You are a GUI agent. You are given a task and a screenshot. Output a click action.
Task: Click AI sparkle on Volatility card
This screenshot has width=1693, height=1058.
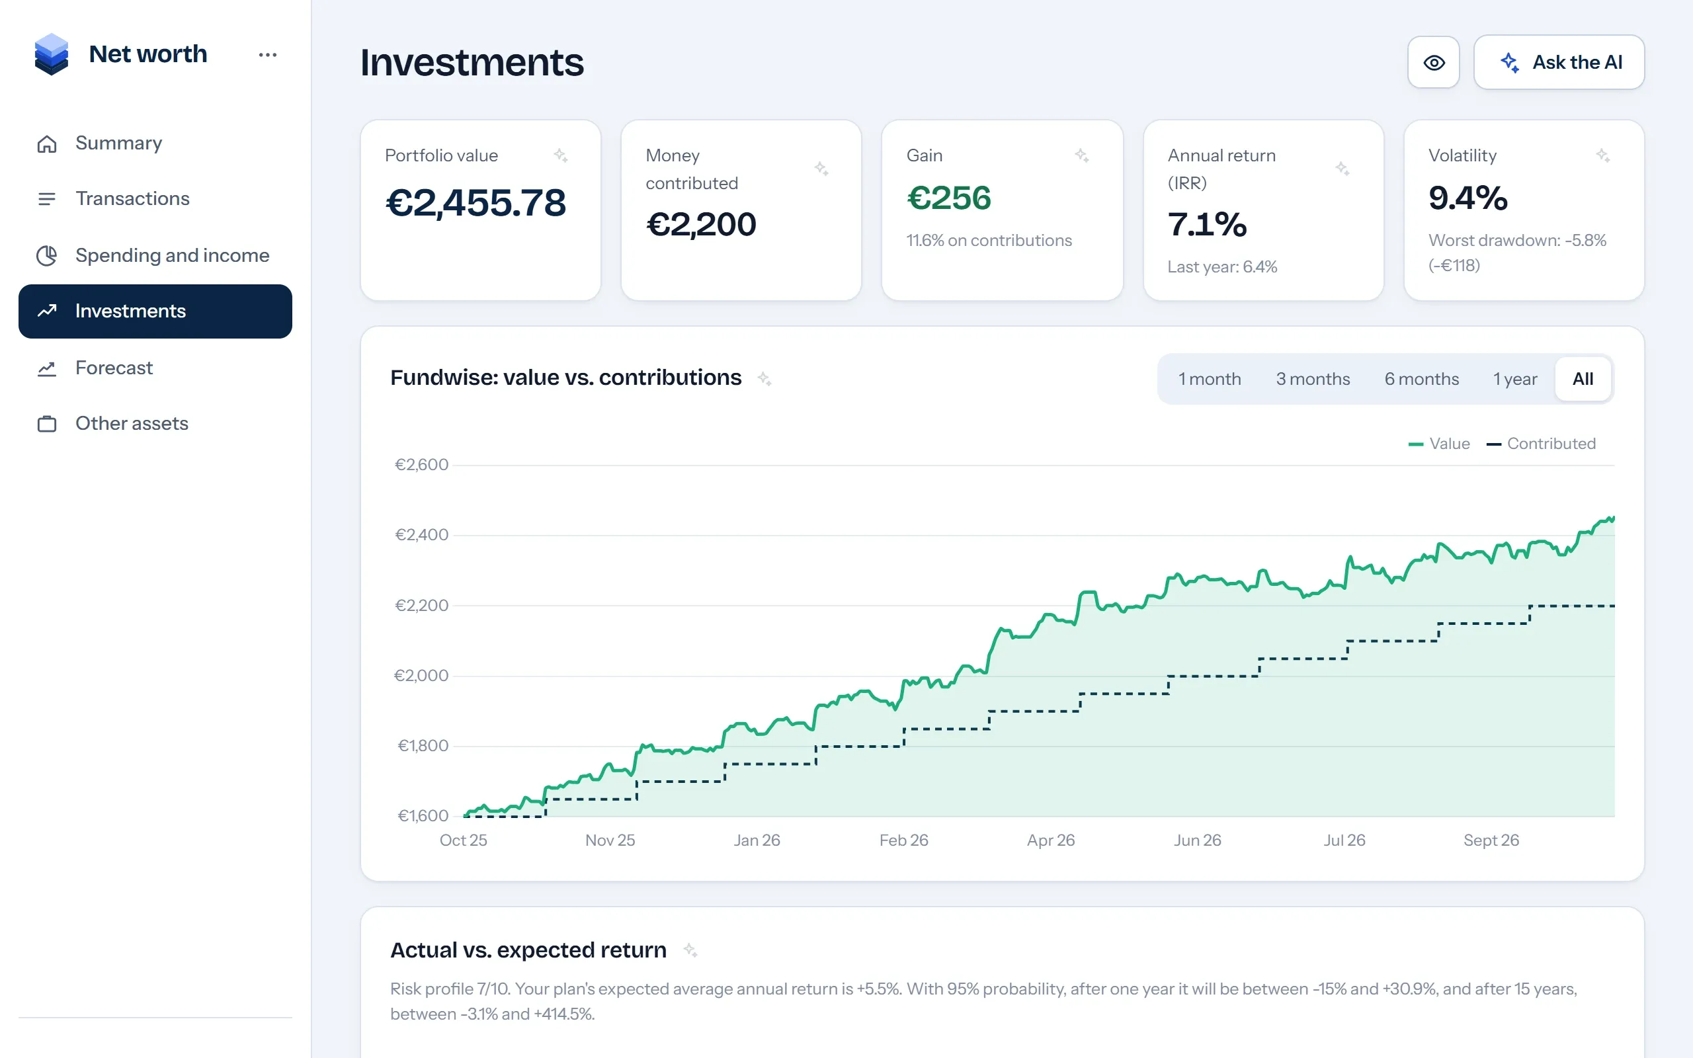[x=1603, y=155]
